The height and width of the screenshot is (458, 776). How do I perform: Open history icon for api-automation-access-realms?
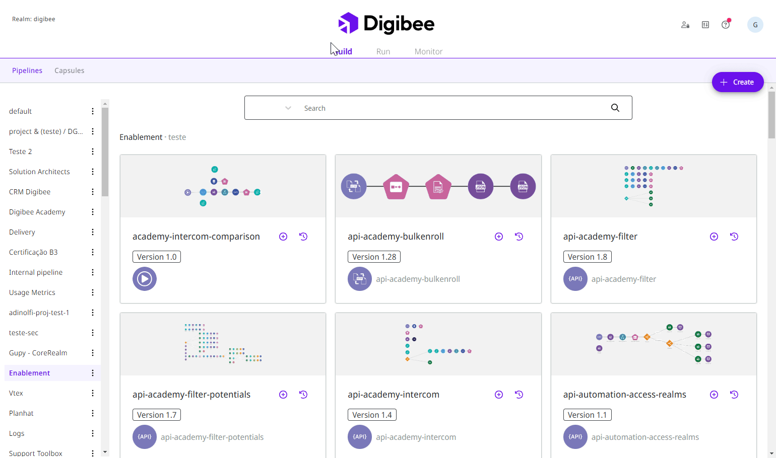pyautogui.click(x=734, y=395)
